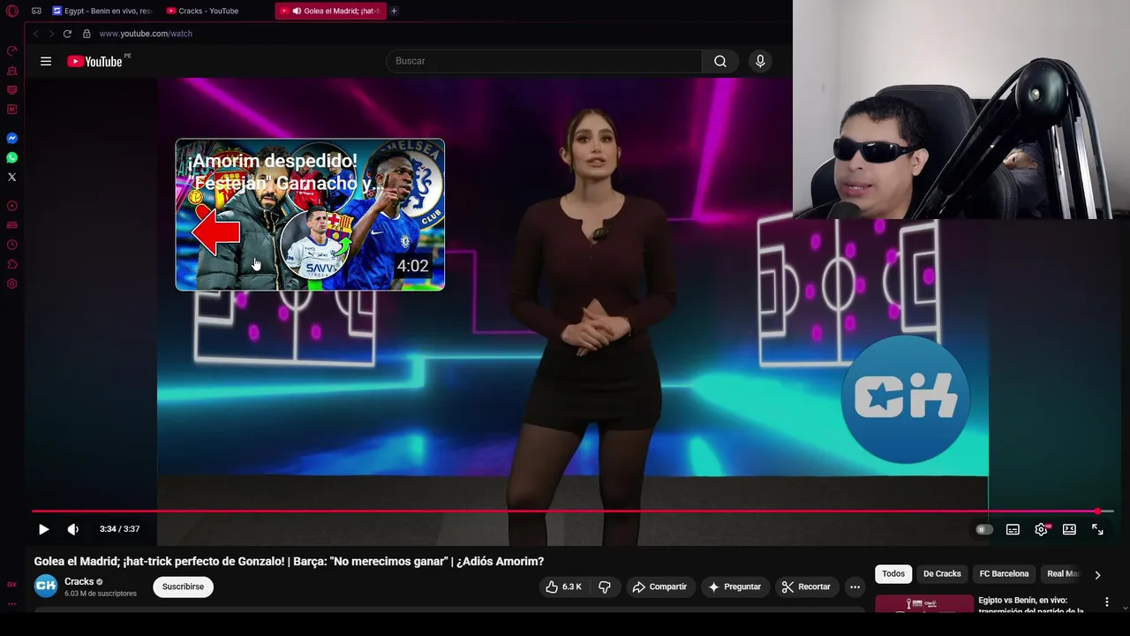Open the Opera menu logo
1130x636 pixels.
click(x=12, y=11)
